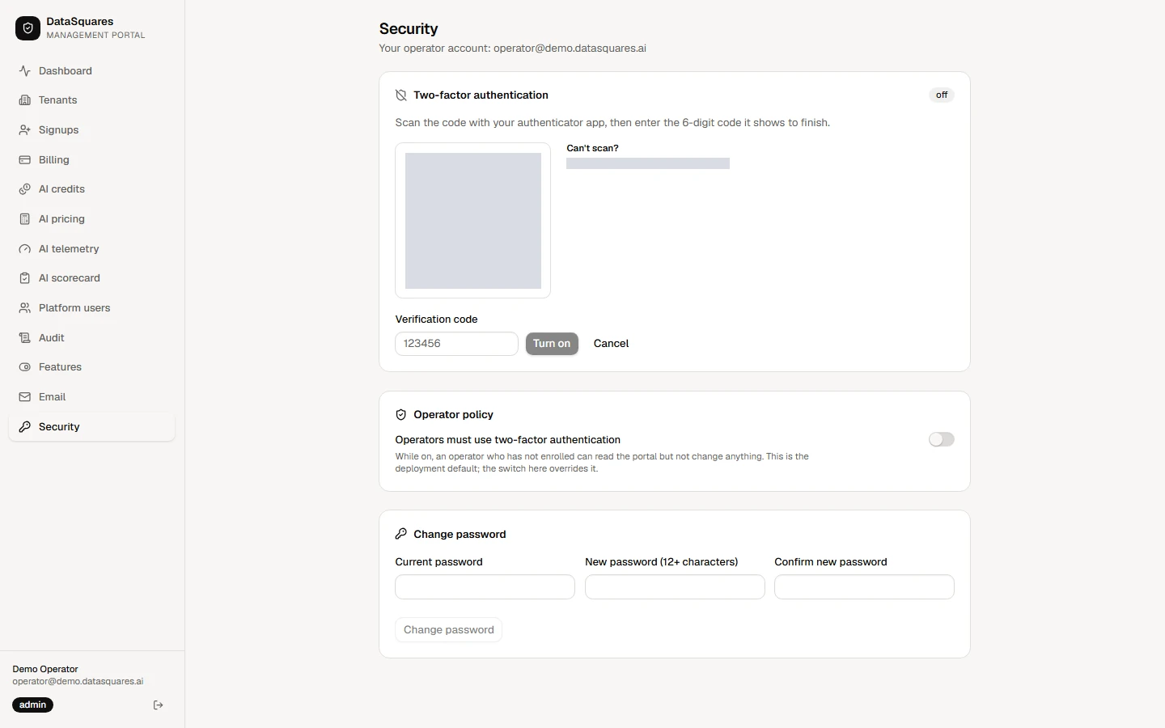1165x728 pixels.
Task: Click the sign out icon
Action: pos(159,705)
